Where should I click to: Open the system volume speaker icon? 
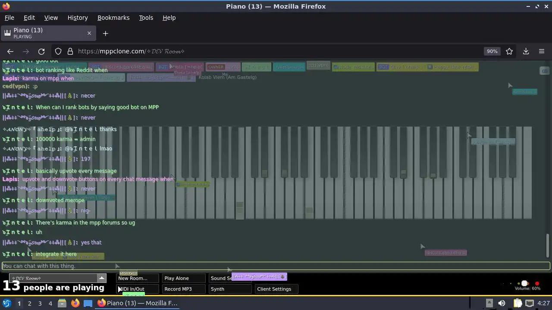click(502, 303)
